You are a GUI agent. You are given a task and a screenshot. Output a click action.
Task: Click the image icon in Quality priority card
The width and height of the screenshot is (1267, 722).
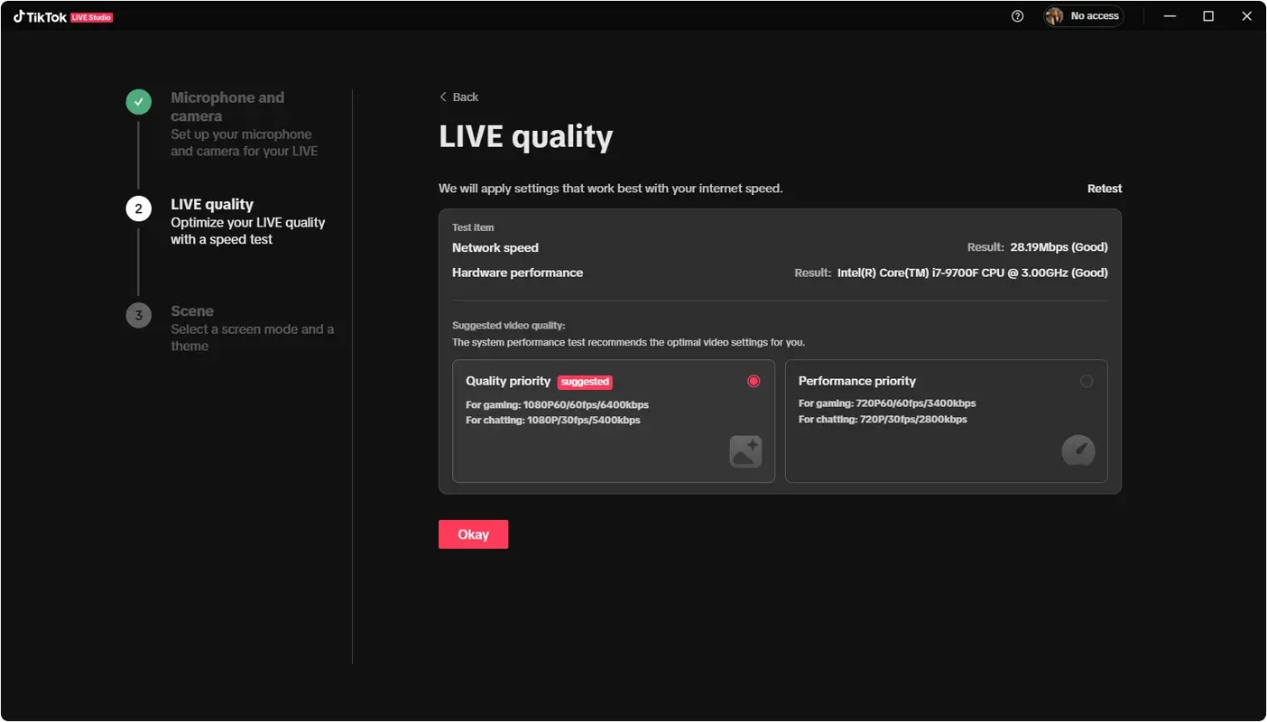[x=745, y=451]
